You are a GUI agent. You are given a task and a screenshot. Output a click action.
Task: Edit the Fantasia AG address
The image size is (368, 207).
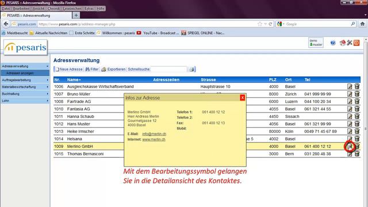point(350,109)
